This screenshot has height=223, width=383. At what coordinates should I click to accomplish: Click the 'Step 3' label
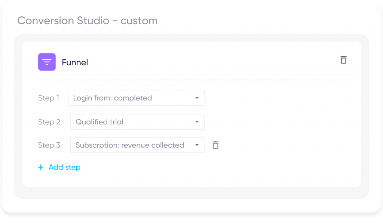(49, 145)
